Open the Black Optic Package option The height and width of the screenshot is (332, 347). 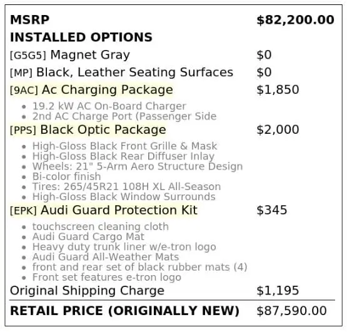(88, 129)
